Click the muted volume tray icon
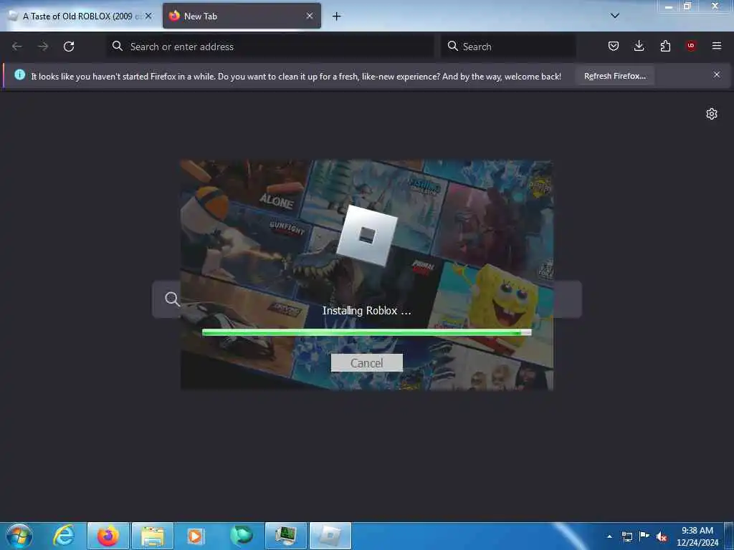 [x=662, y=536]
